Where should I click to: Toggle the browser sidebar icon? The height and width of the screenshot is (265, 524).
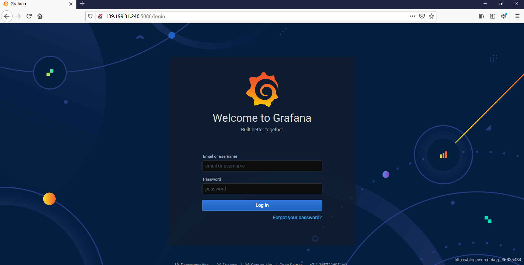pos(493,16)
